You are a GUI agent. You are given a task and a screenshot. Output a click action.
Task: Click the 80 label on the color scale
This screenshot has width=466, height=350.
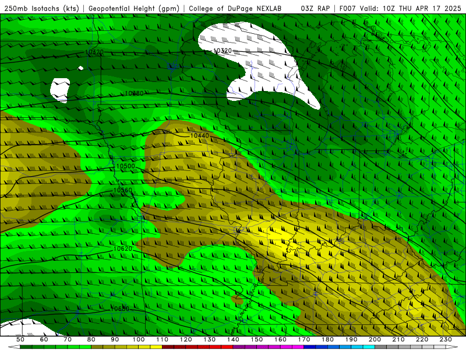pos(91,339)
